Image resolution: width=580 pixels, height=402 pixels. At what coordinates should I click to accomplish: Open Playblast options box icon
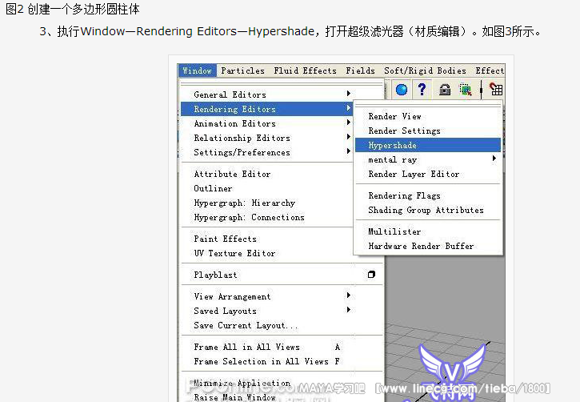click(x=371, y=275)
